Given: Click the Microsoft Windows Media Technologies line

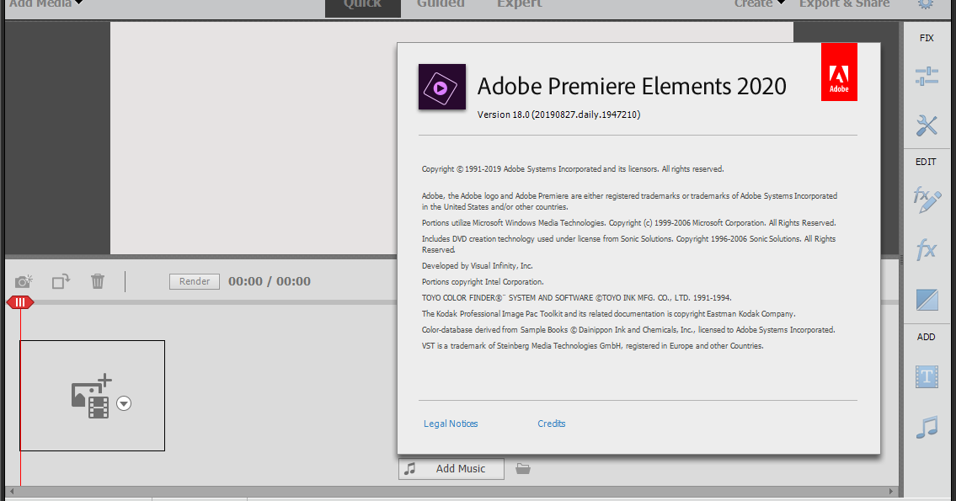Looking at the screenshot, I should 628,223.
